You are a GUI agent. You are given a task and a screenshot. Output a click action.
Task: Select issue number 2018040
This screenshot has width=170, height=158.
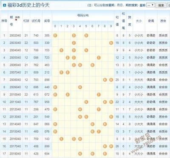[15, 153]
